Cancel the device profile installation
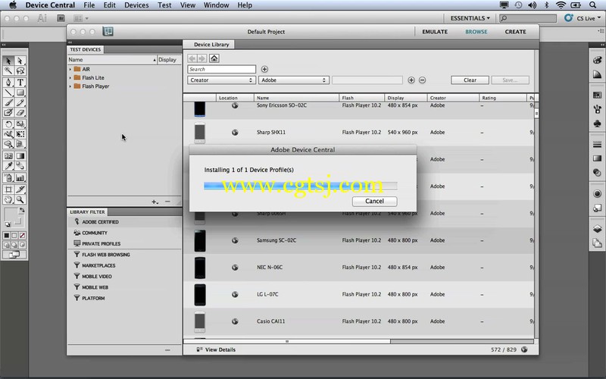 tap(374, 201)
